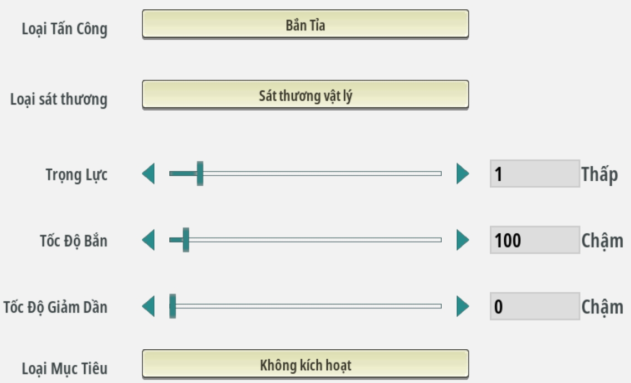Screen dimensions: 631x383
Task: Select the Tốc Độ Giảm Dần value field
Action: pyautogui.click(x=534, y=307)
